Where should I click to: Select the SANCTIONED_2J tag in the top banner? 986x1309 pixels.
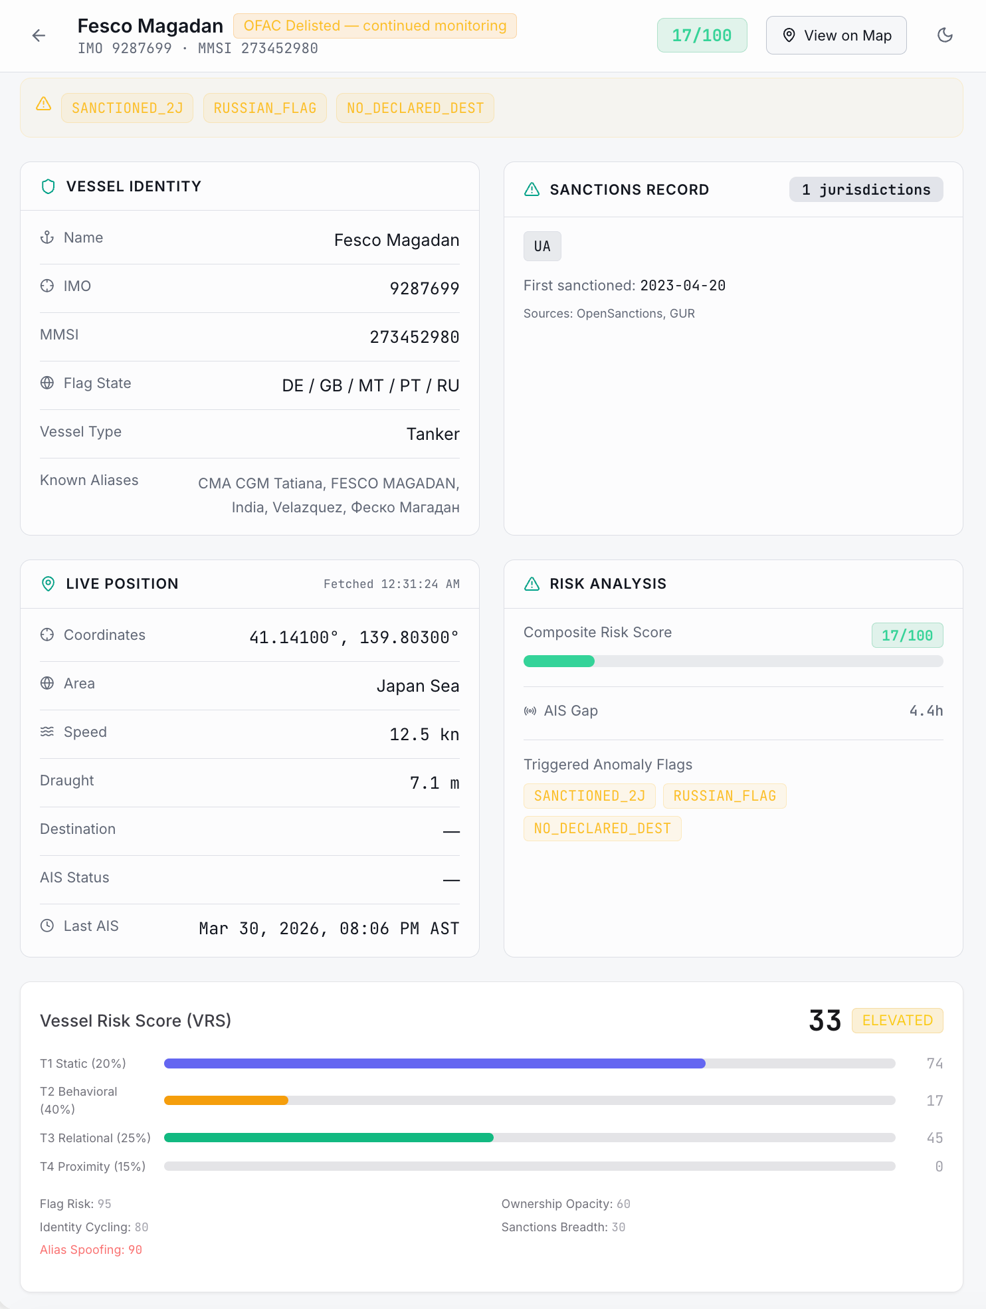[127, 108]
